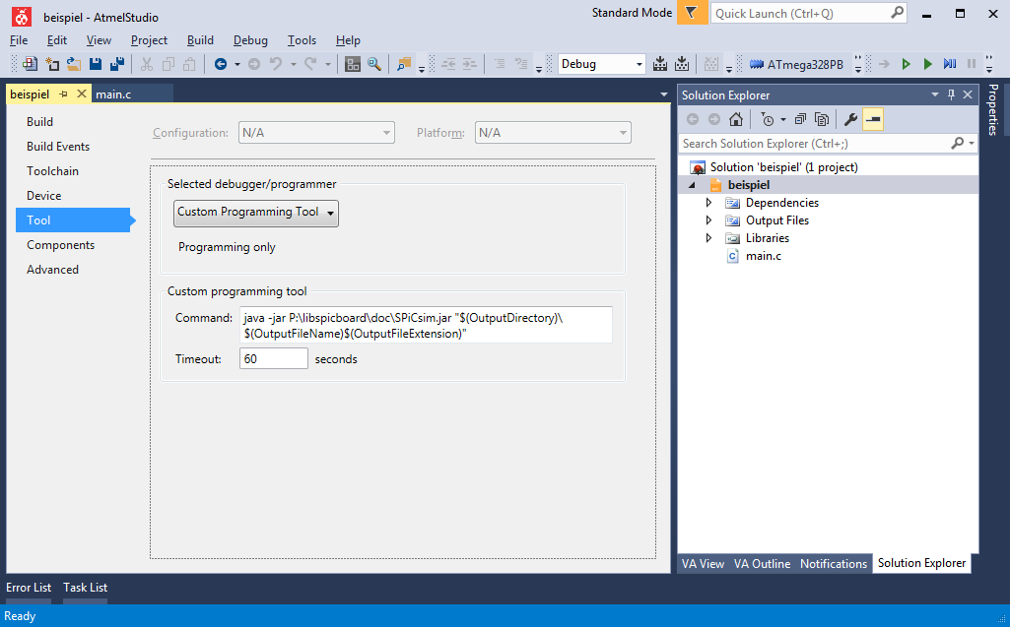Image resolution: width=1010 pixels, height=627 pixels.
Task: Expand the Dependencies tree node
Action: [x=707, y=203]
